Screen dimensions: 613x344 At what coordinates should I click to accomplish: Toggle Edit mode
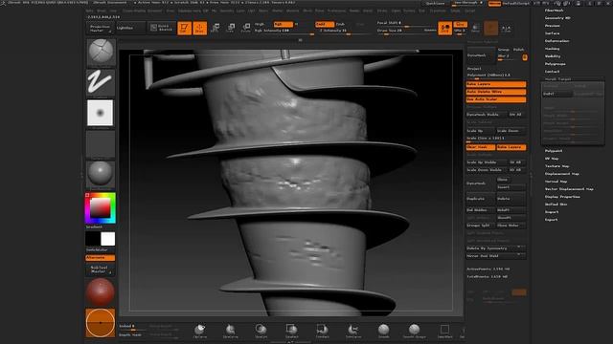184,28
